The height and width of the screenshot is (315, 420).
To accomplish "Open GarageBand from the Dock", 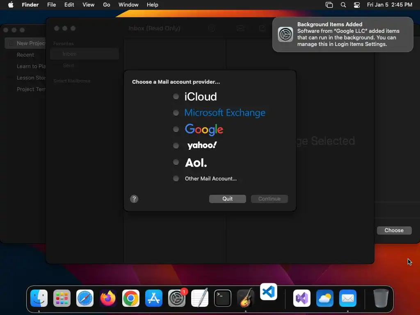I will click(246, 298).
